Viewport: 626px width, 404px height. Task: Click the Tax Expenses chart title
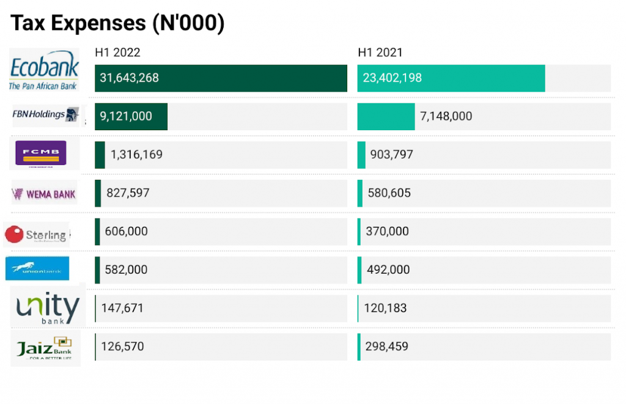point(118,23)
